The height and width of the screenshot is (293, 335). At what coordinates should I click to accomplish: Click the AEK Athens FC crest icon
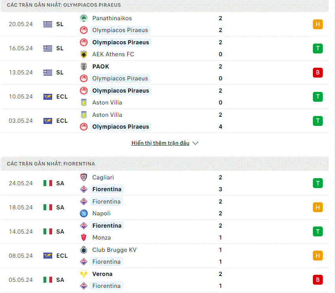[83, 54]
